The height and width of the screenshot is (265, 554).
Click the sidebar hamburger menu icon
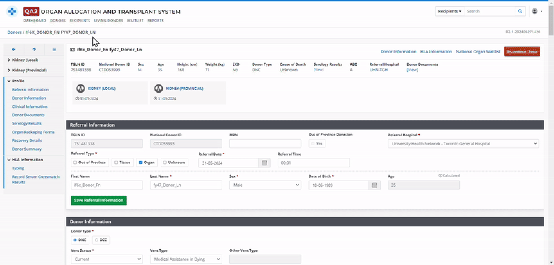54,49
